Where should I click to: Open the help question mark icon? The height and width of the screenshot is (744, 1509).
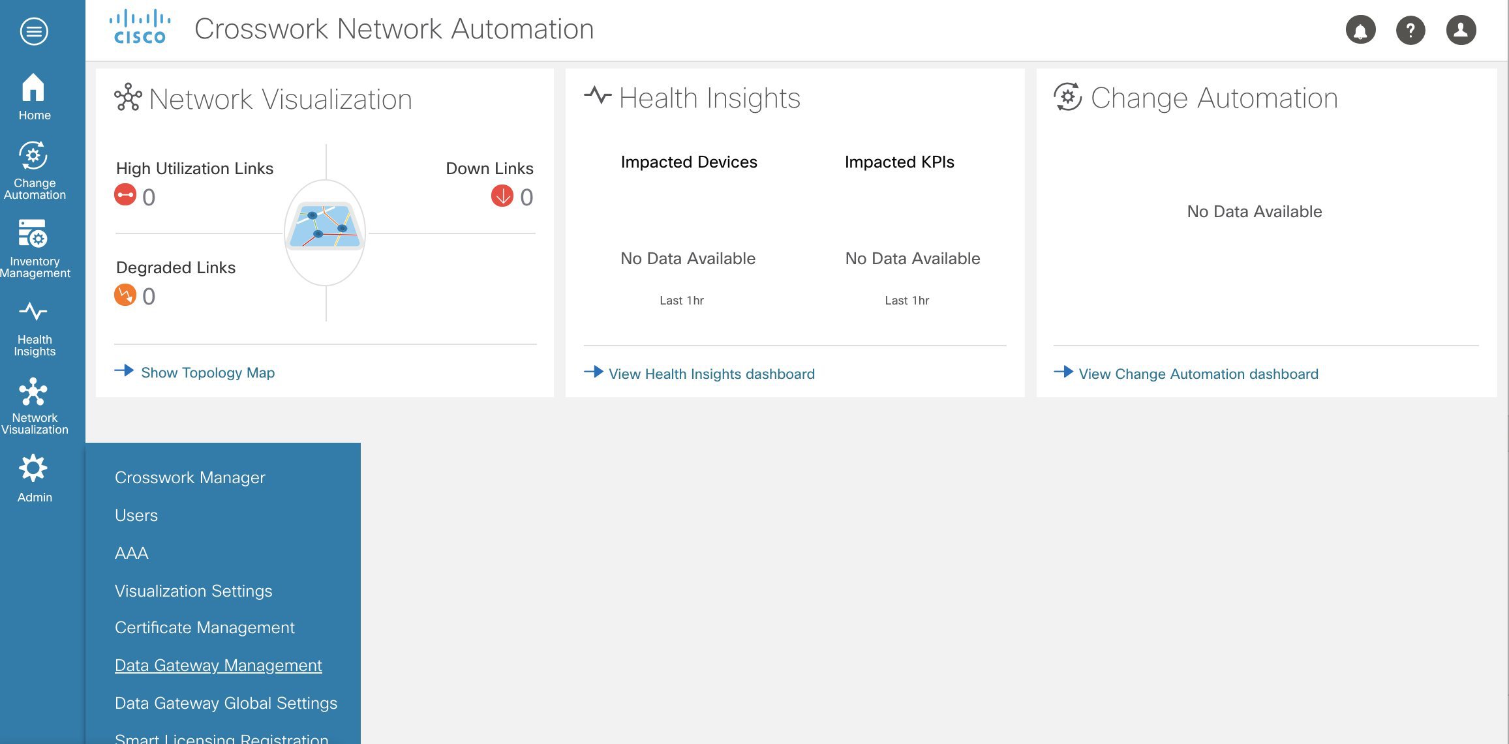pos(1411,29)
